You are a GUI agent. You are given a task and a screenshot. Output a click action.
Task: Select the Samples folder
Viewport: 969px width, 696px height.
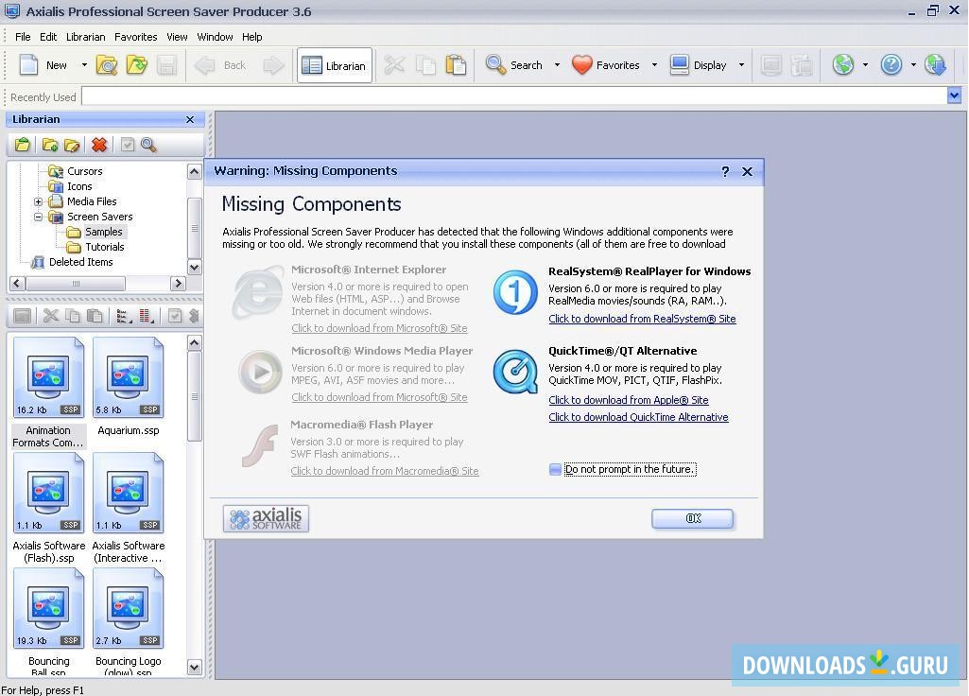(103, 232)
